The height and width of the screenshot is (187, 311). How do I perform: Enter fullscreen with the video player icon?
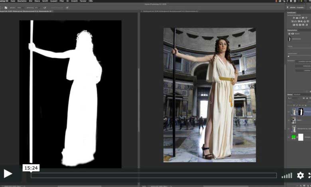pos(309,175)
